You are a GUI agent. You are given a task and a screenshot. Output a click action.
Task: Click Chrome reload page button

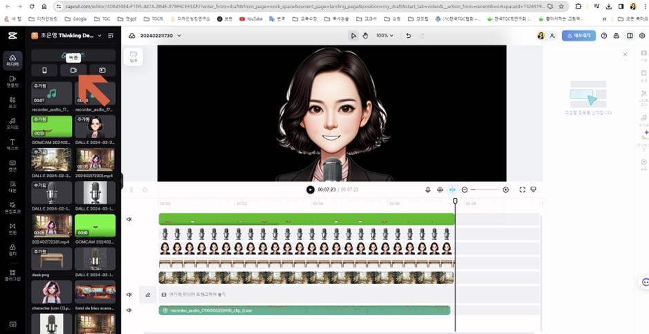[x=32, y=7]
